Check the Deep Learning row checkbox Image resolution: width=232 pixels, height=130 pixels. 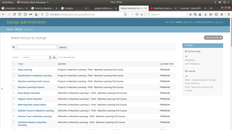14,70
